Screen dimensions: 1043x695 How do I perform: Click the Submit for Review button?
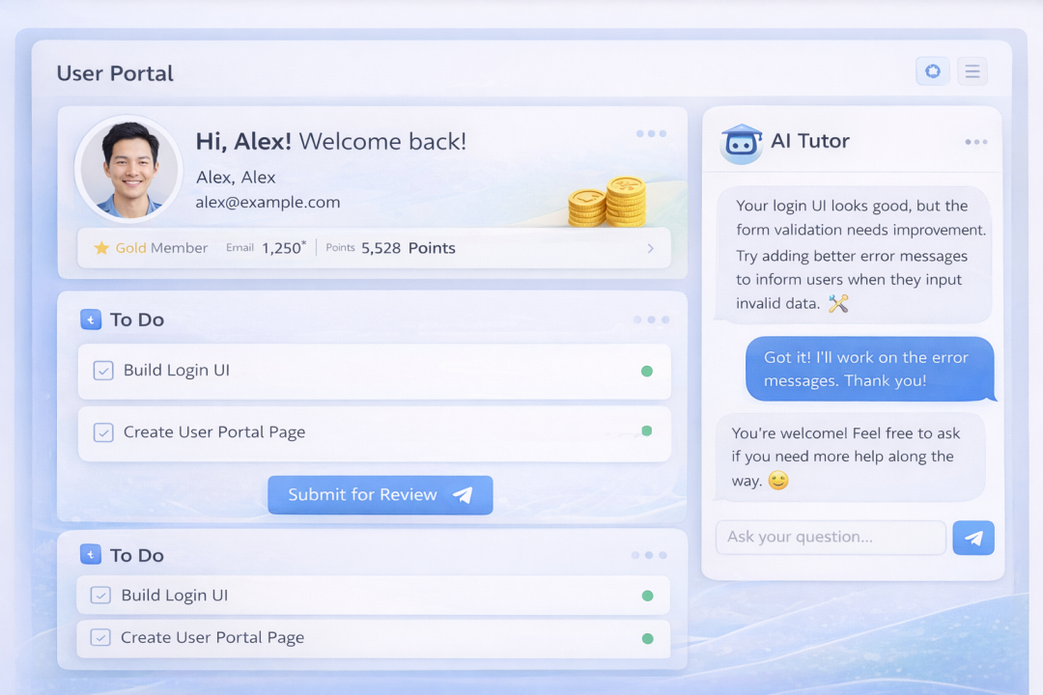pyautogui.click(x=381, y=494)
